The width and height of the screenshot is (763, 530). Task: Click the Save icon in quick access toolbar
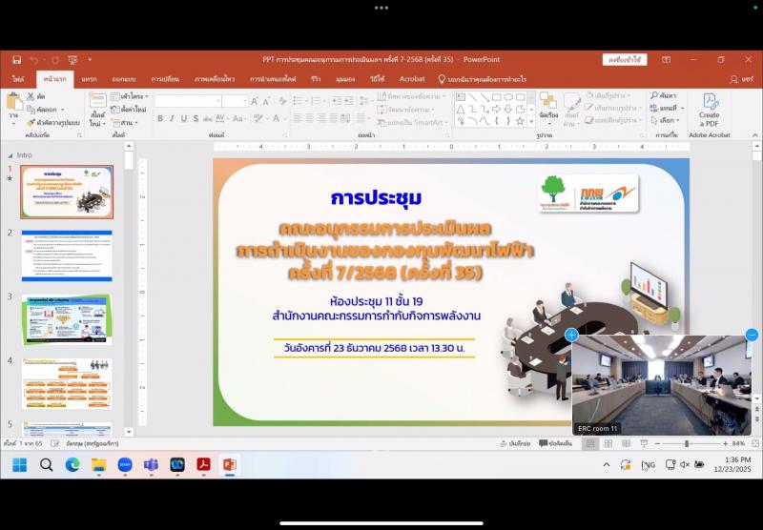[x=17, y=60]
